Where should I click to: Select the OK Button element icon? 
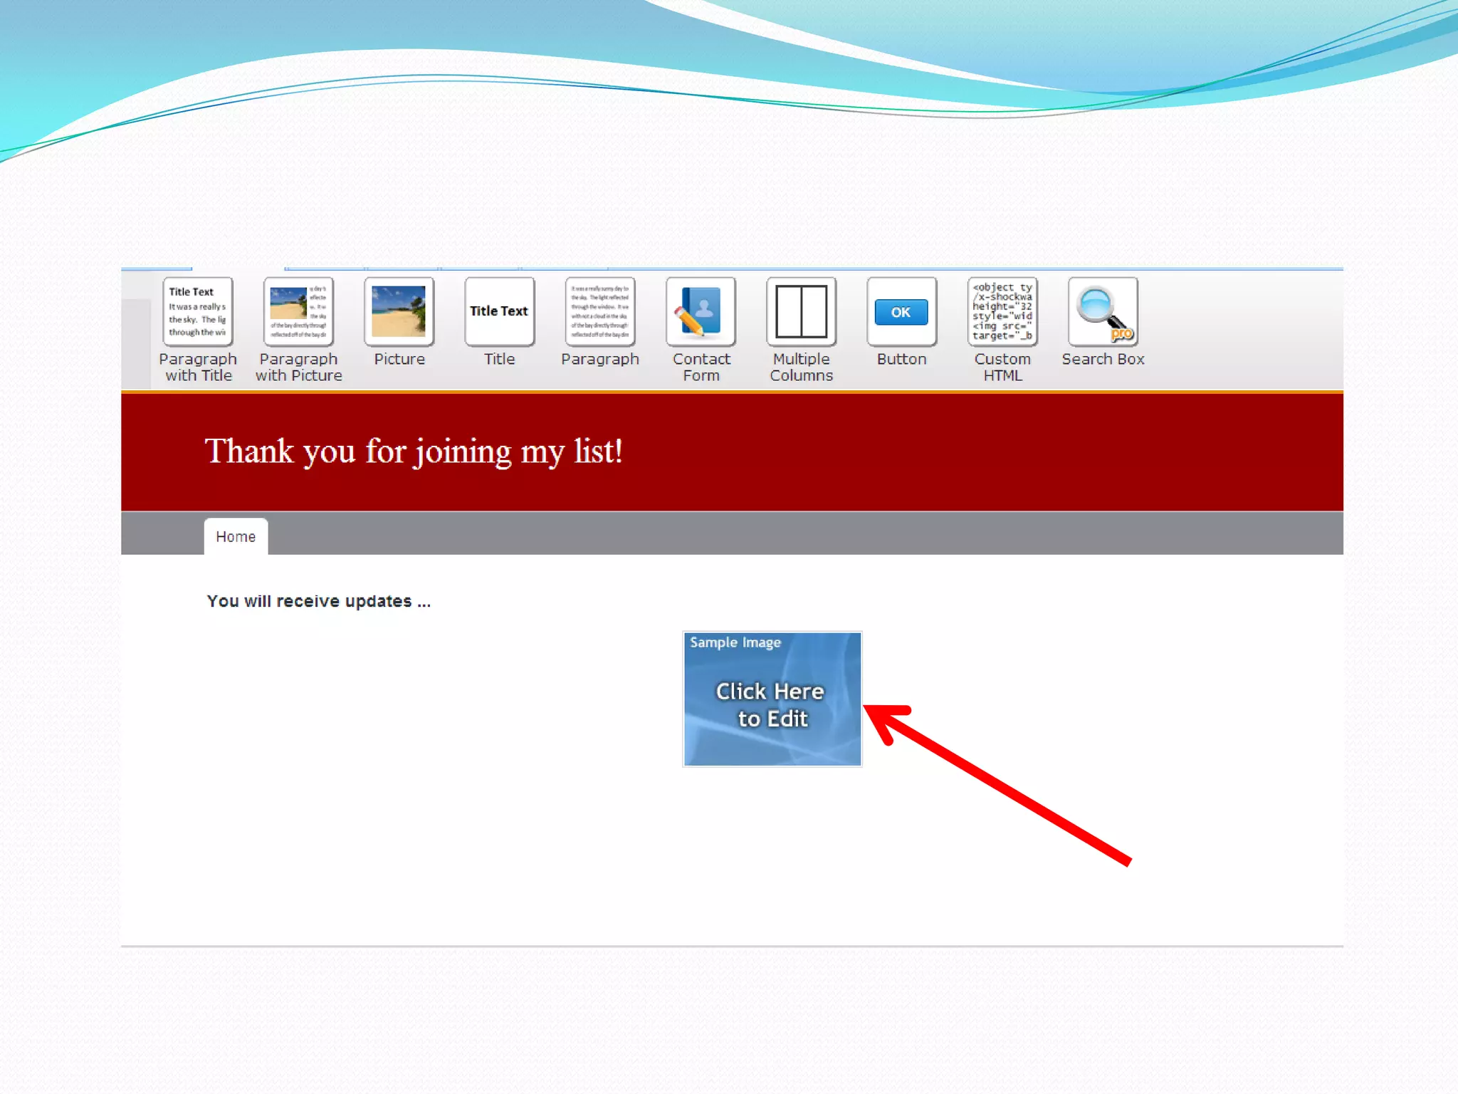pyautogui.click(x=901, y=312)
